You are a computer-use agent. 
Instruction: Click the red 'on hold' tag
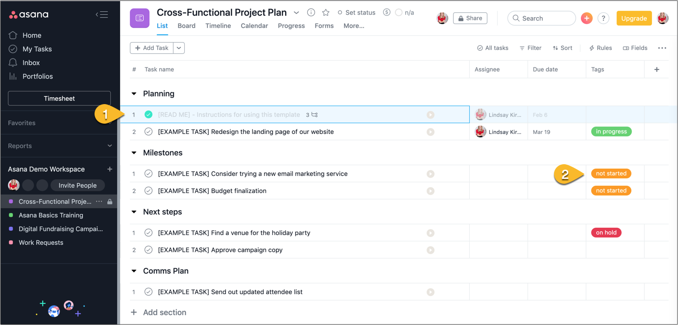click(x=606, y=233)
